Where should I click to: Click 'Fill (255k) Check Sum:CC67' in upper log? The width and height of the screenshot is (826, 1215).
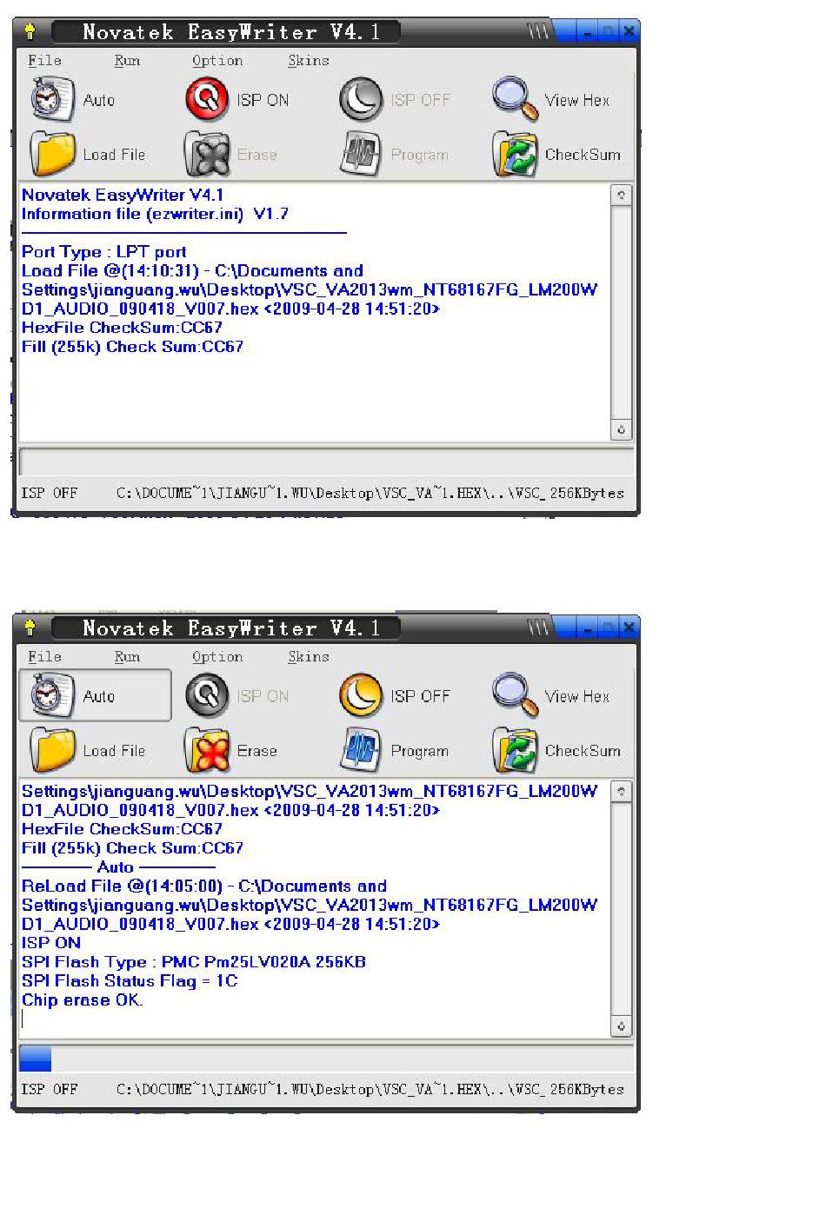(132, 347)
